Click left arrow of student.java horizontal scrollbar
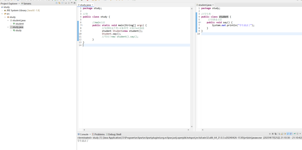 203,130
